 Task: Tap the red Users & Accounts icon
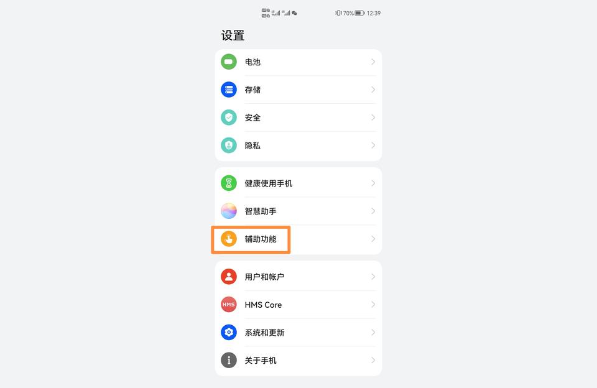click(229, 277)
